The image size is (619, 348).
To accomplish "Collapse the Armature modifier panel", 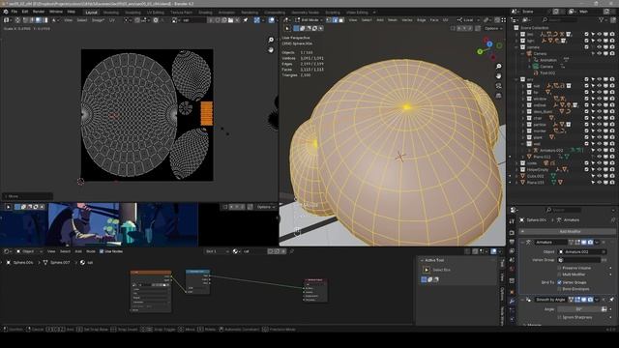I will [522, 243].
